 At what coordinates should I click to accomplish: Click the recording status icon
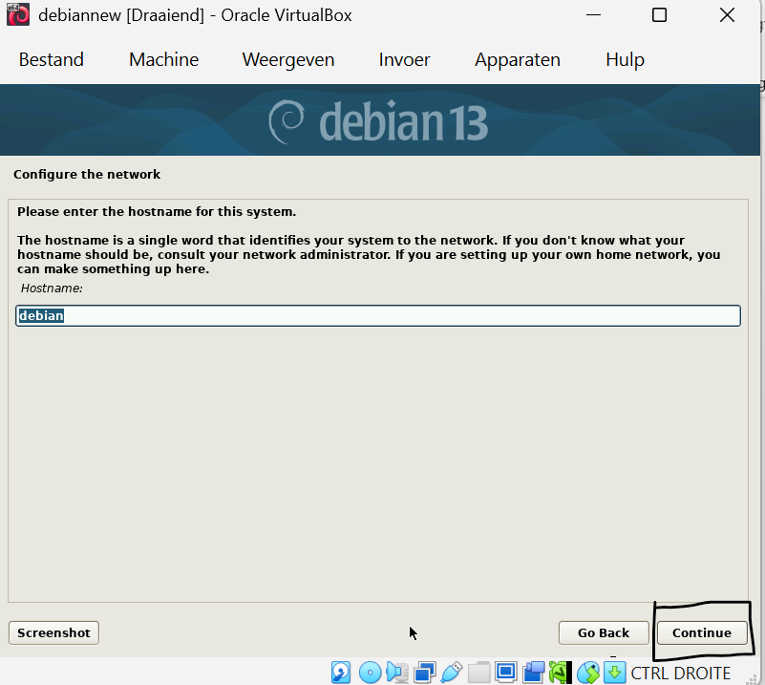[533, 673]
